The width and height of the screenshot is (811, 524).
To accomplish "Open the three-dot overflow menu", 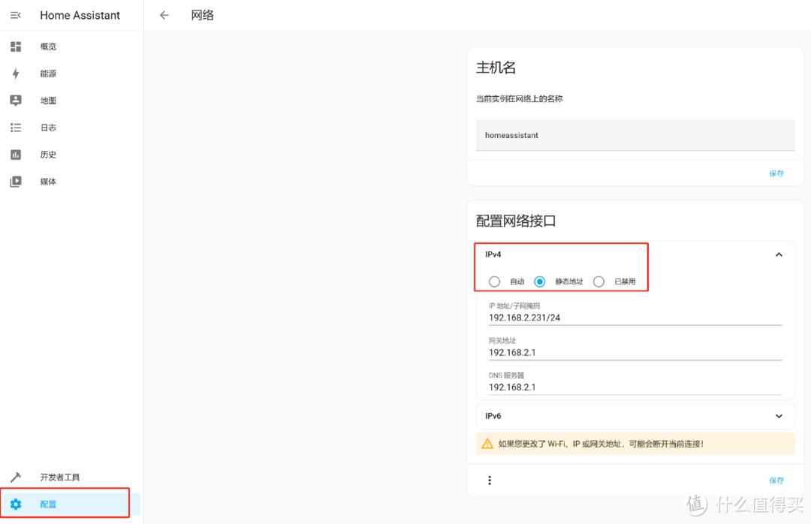I will point(490,480).
